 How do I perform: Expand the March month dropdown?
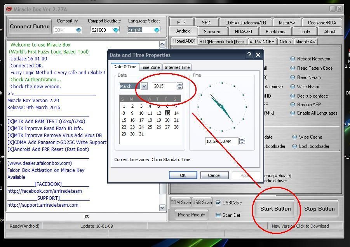pos(145,86)
